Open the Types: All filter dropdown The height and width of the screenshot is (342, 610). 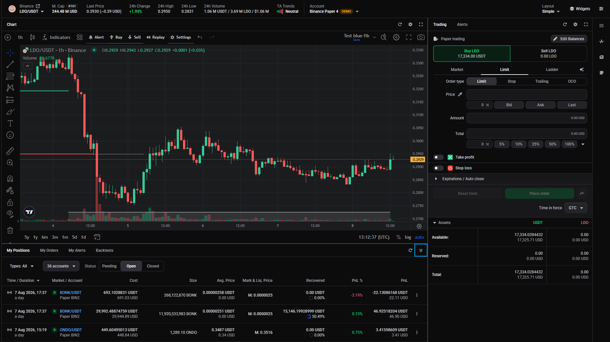(22, 266)
